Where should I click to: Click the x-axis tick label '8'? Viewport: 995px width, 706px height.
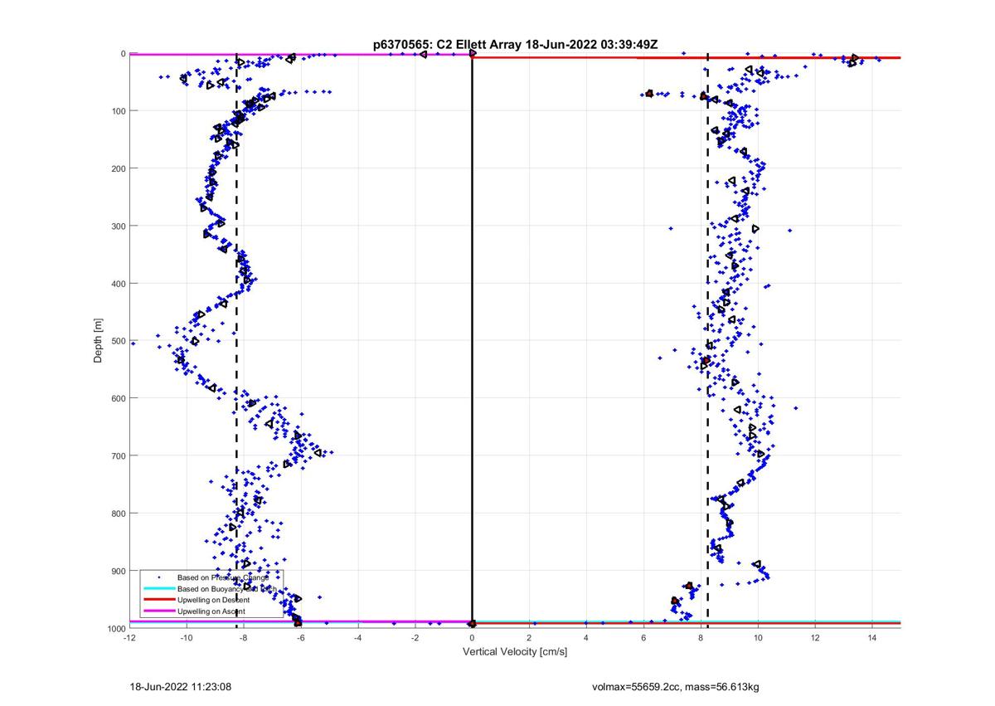(x=701, y=638)
